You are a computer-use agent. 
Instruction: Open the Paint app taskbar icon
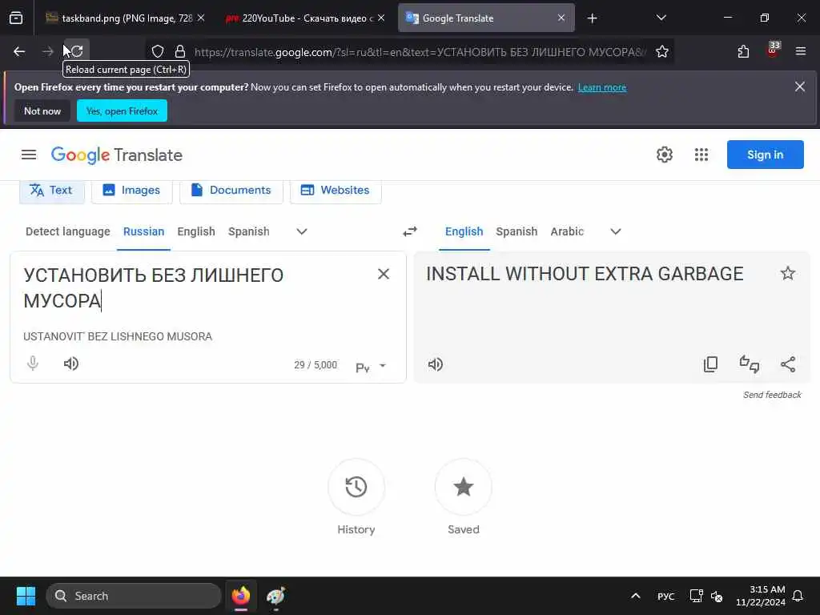pyautogui.click(x=275, y=596)
